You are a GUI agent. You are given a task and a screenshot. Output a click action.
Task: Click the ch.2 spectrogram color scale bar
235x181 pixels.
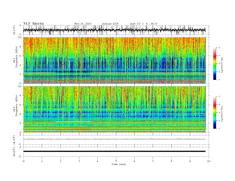215,112
